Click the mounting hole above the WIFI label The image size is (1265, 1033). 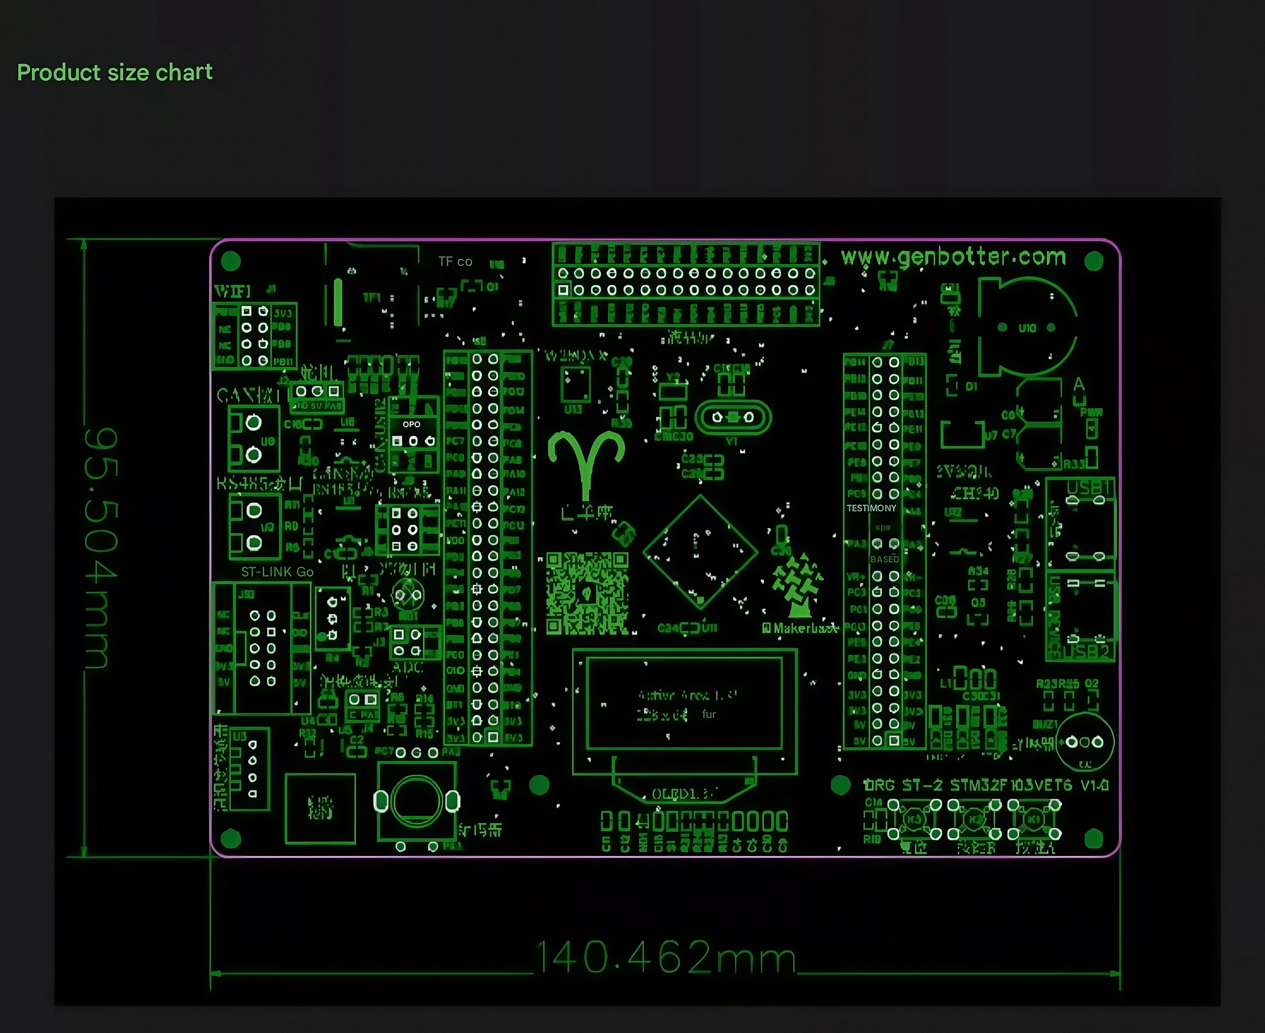tap(231, 261)
